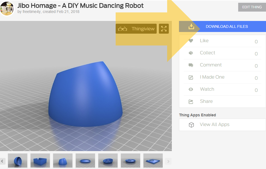Select the flat ring disc thumbnail
The image size is (266, 169).
click(85, 161)
